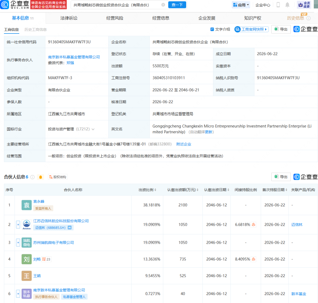
Task: Select the 工商信息 sub-tab
Action: tap(11, 30)
